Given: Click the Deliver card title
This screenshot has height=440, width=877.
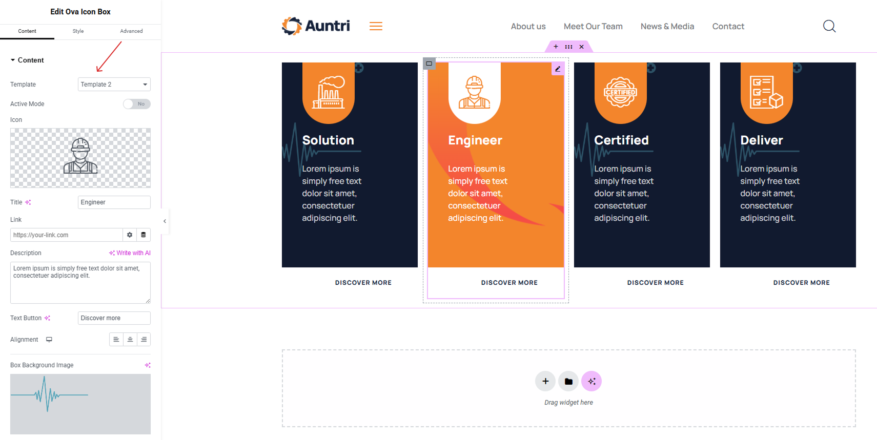Looking at the screenshot, I should (x=762, y=140).
